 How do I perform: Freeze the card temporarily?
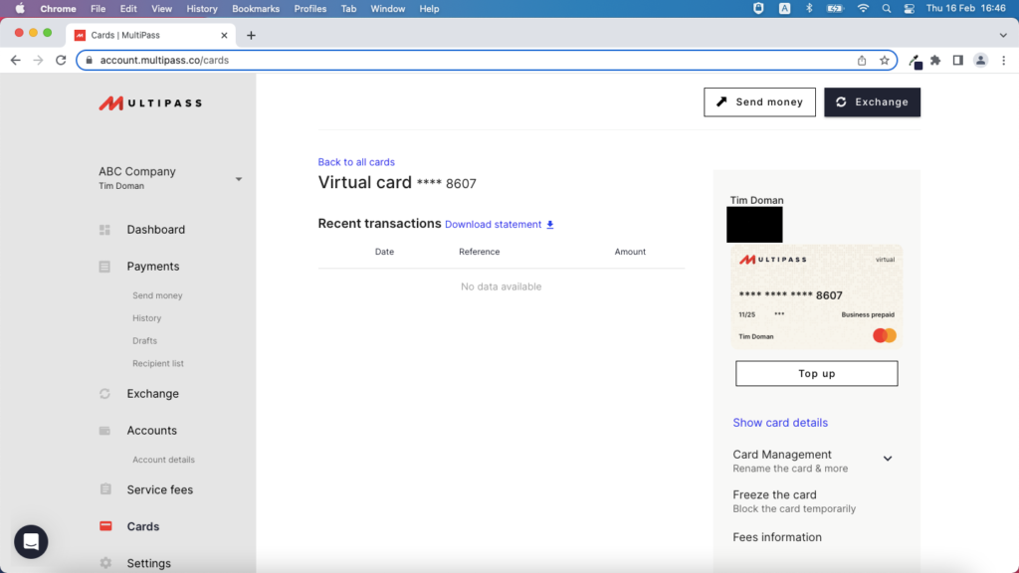[774, 495]
